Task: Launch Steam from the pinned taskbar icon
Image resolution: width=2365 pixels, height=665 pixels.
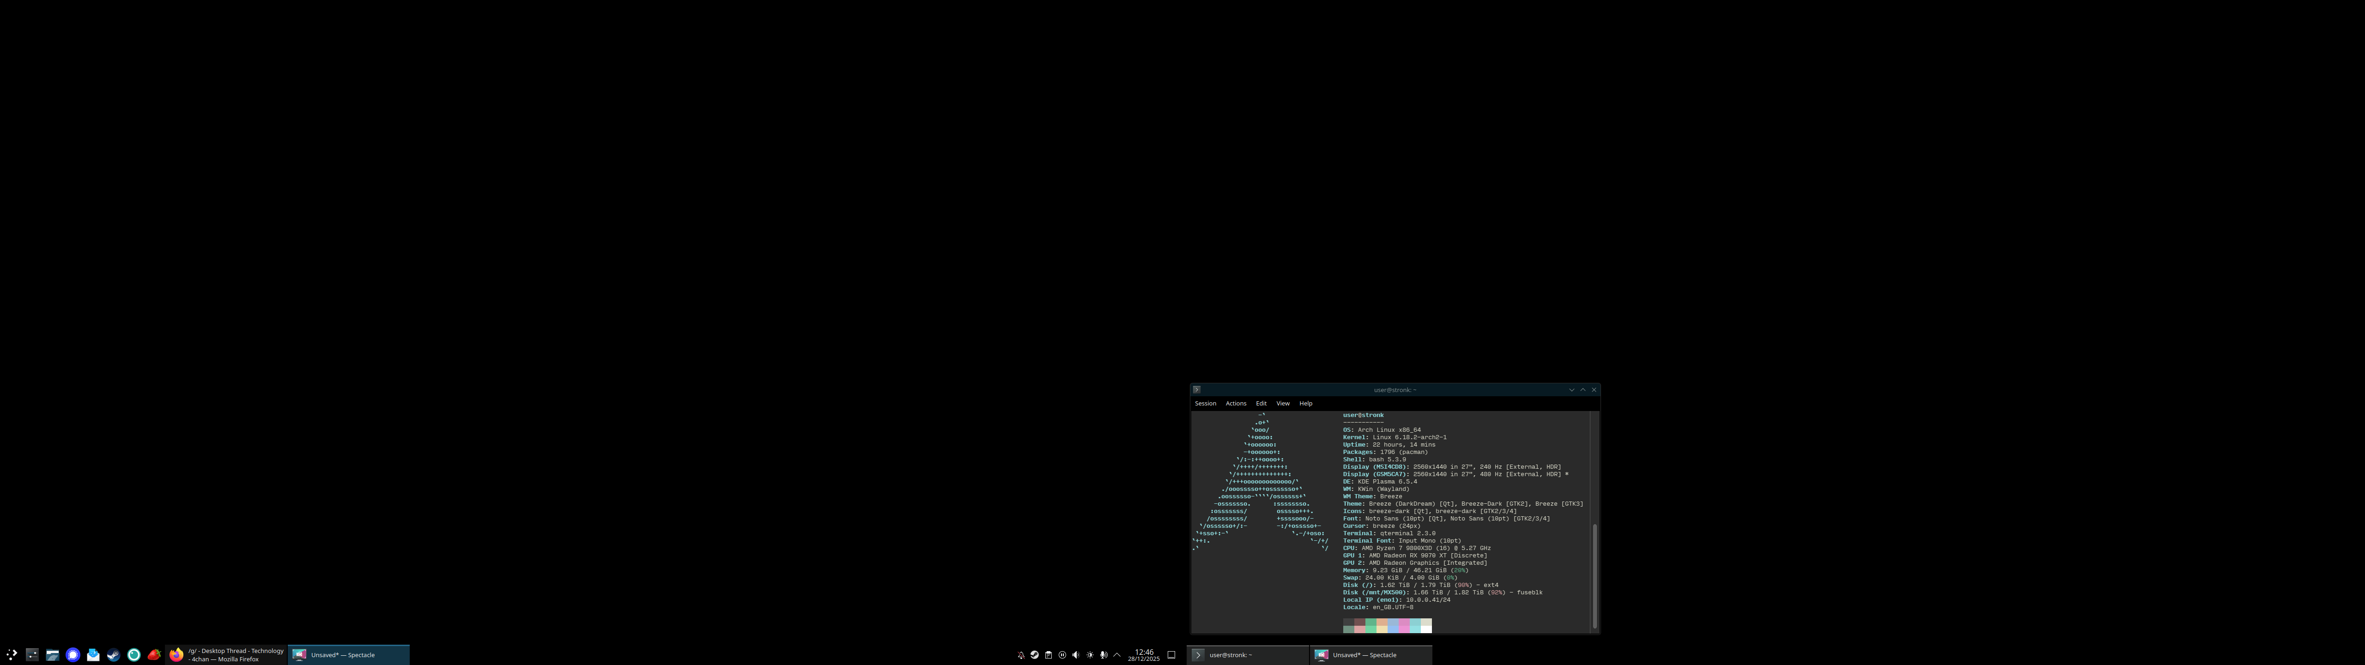Action: (114, 655)
